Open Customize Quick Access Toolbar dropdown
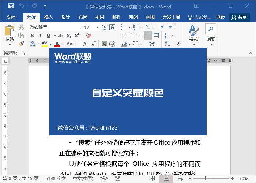 [45, 7]
